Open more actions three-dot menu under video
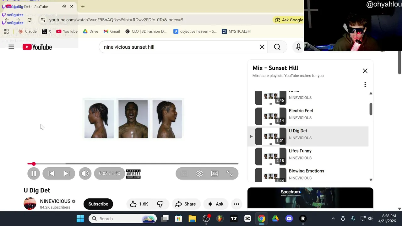 click(x=236, y=204)
